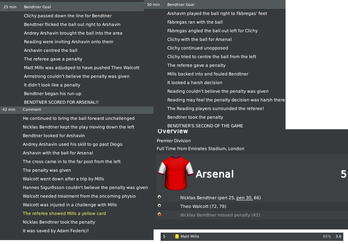
Task: Open the 'pen 30' goal highlight link
Action: click(x=244, y=198)
